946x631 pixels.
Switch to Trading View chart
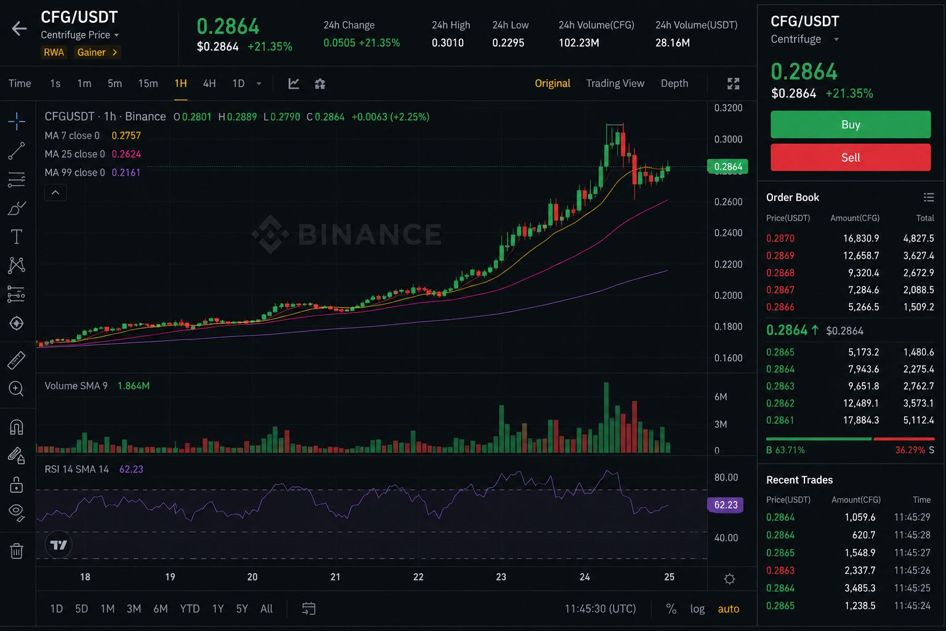[615, 83]
